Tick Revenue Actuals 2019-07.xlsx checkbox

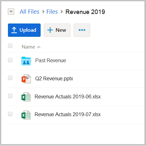coord(10,114)
